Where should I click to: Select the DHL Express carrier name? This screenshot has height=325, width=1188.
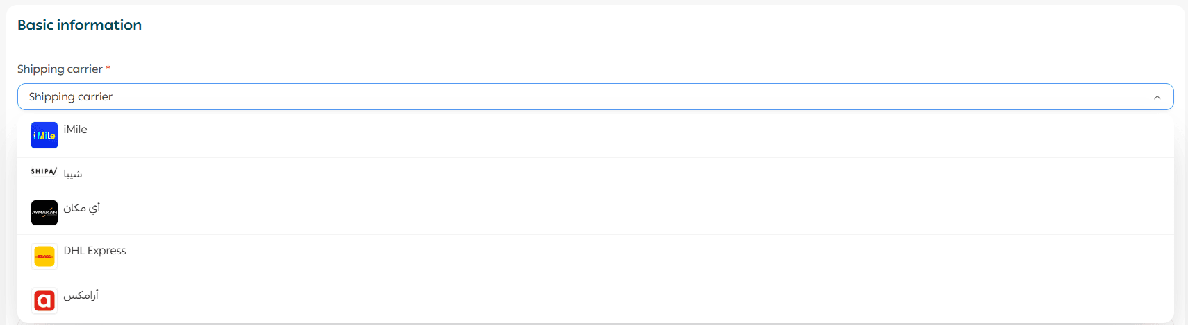coord(95,251)
